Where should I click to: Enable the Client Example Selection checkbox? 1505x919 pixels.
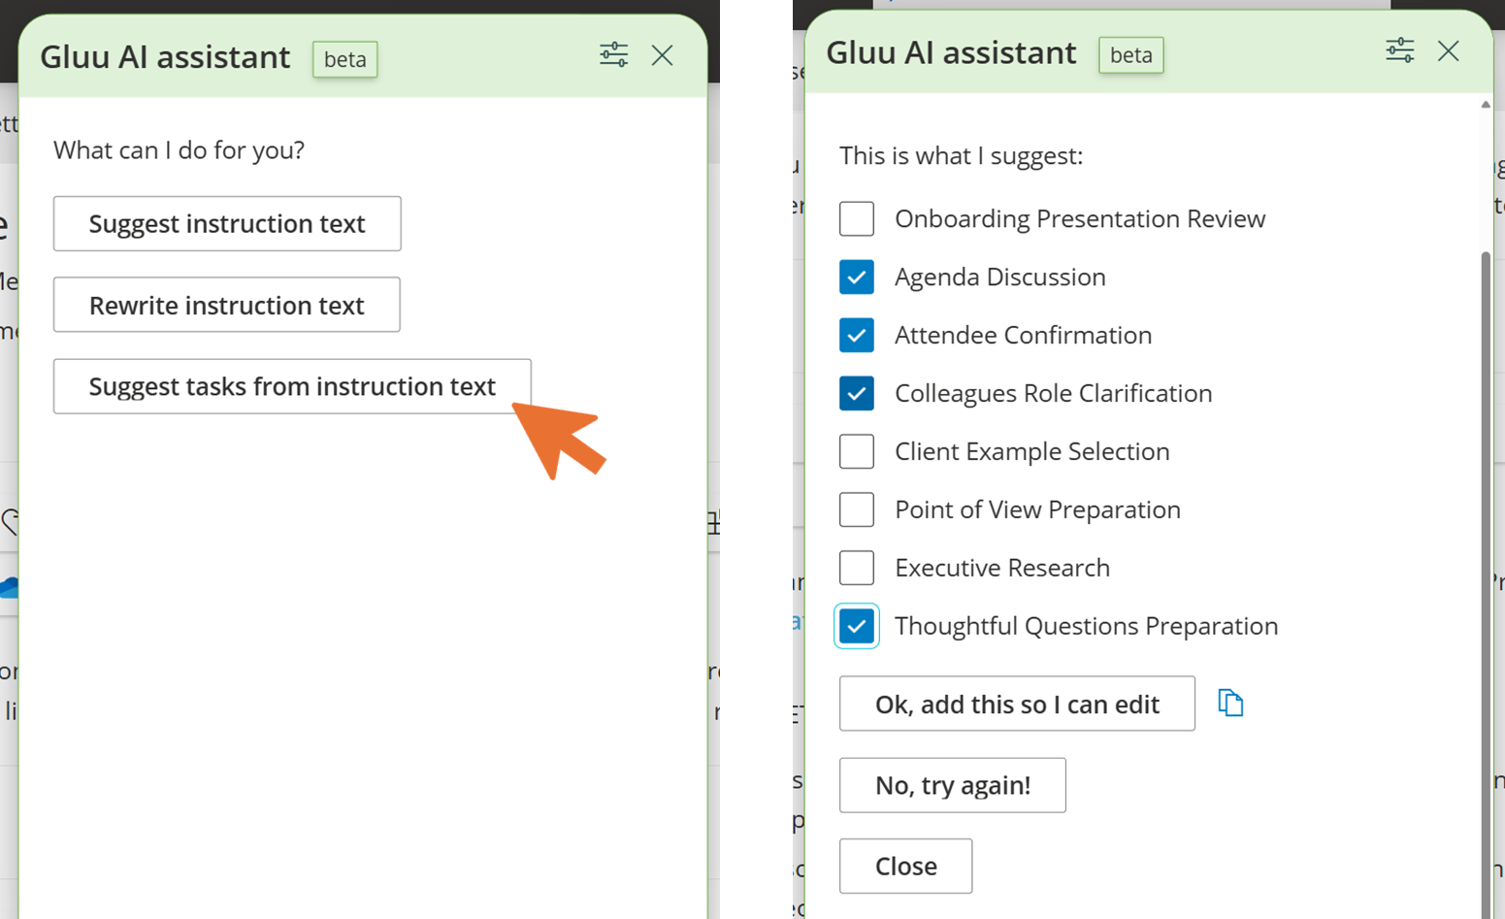click(857, 452)
